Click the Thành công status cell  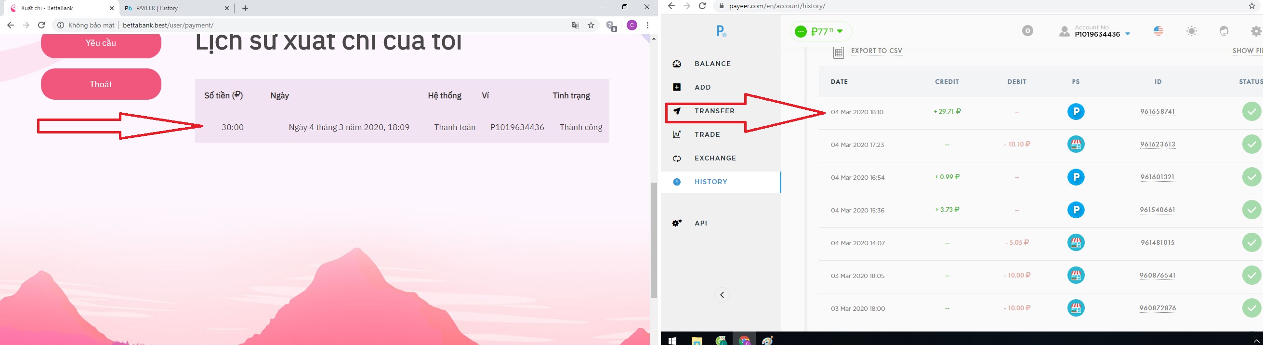coord(581,127)
